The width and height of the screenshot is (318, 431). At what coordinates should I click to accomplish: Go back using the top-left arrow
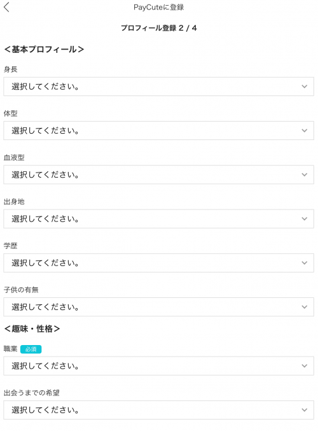[6, 7]
